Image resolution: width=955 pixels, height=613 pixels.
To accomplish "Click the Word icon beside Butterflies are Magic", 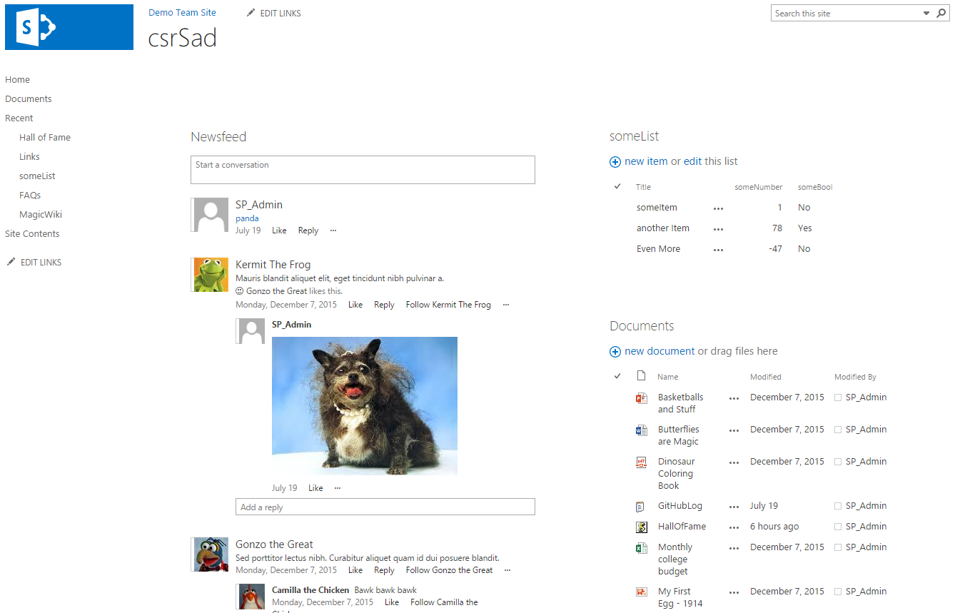I will [x=641, y=430].
